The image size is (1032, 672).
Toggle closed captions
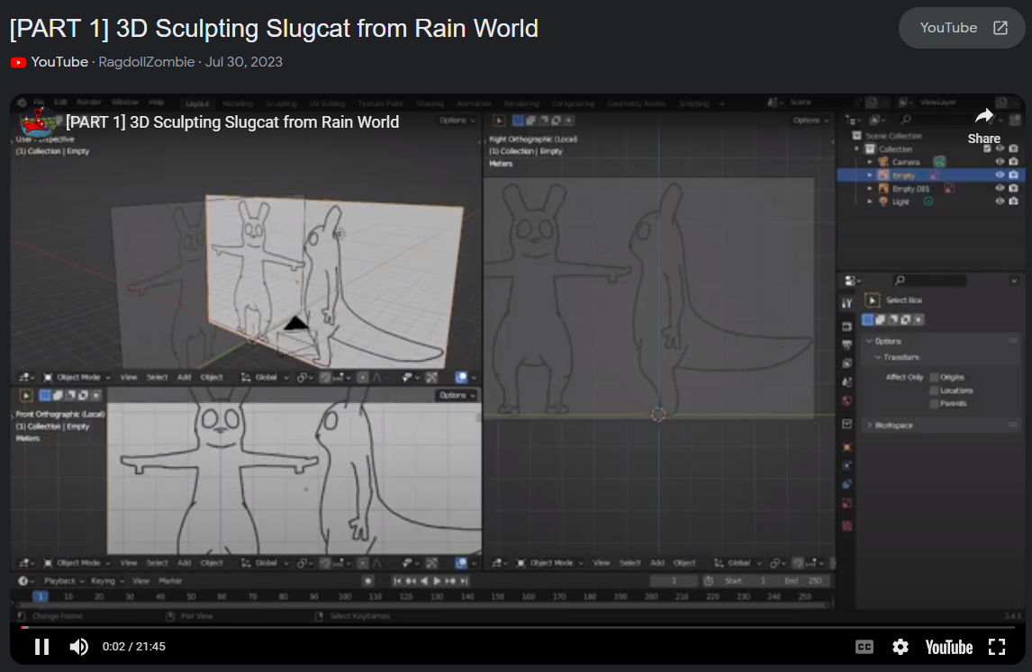click(x=864, y=647)
